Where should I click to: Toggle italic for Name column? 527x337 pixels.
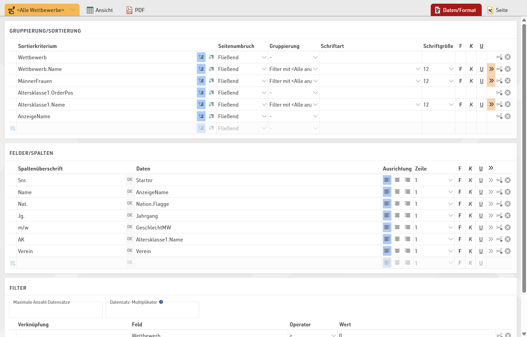[x=470, y=192]
